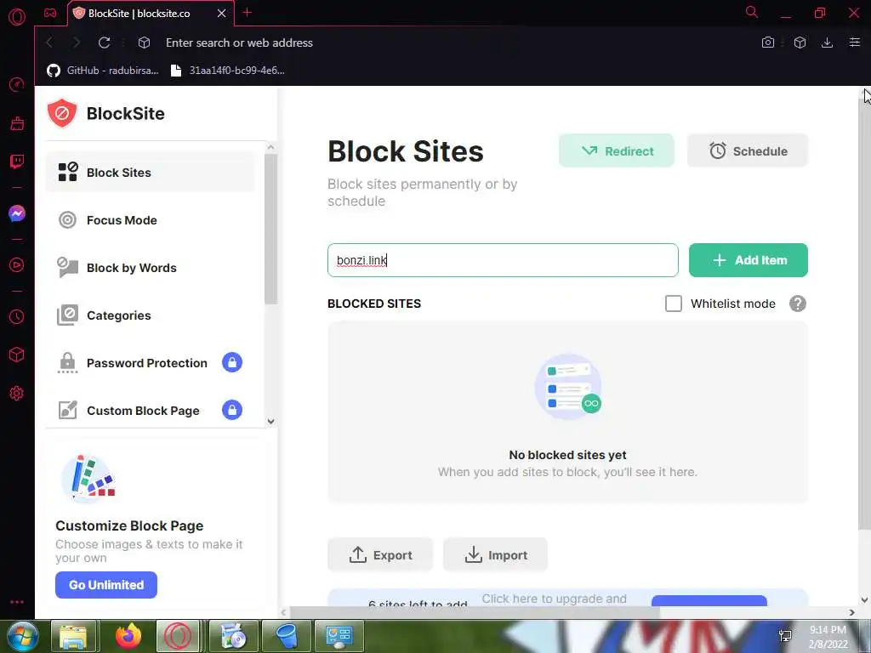Open the 31aa14f0-bc99 file bookmark
871x653 pixels.
[x=228, y=71]
